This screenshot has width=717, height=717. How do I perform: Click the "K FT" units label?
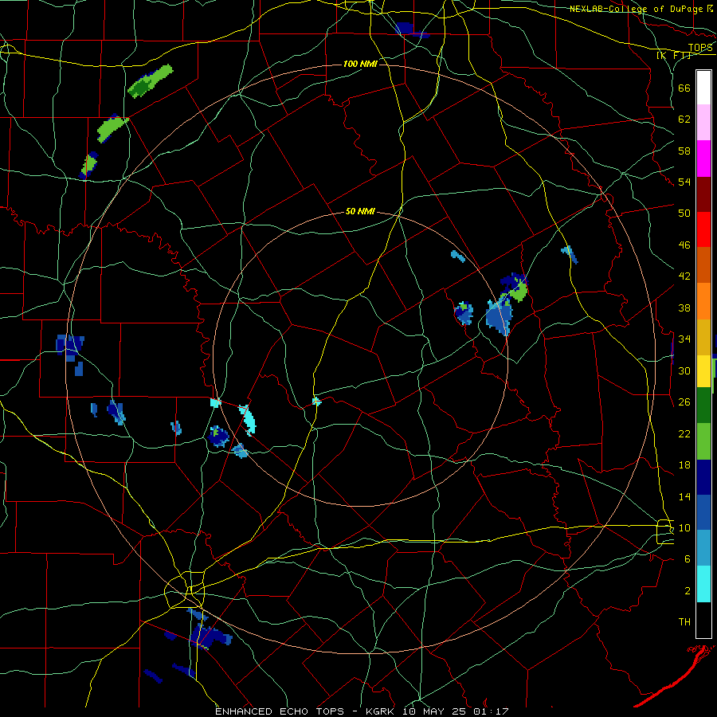point(673,56)
